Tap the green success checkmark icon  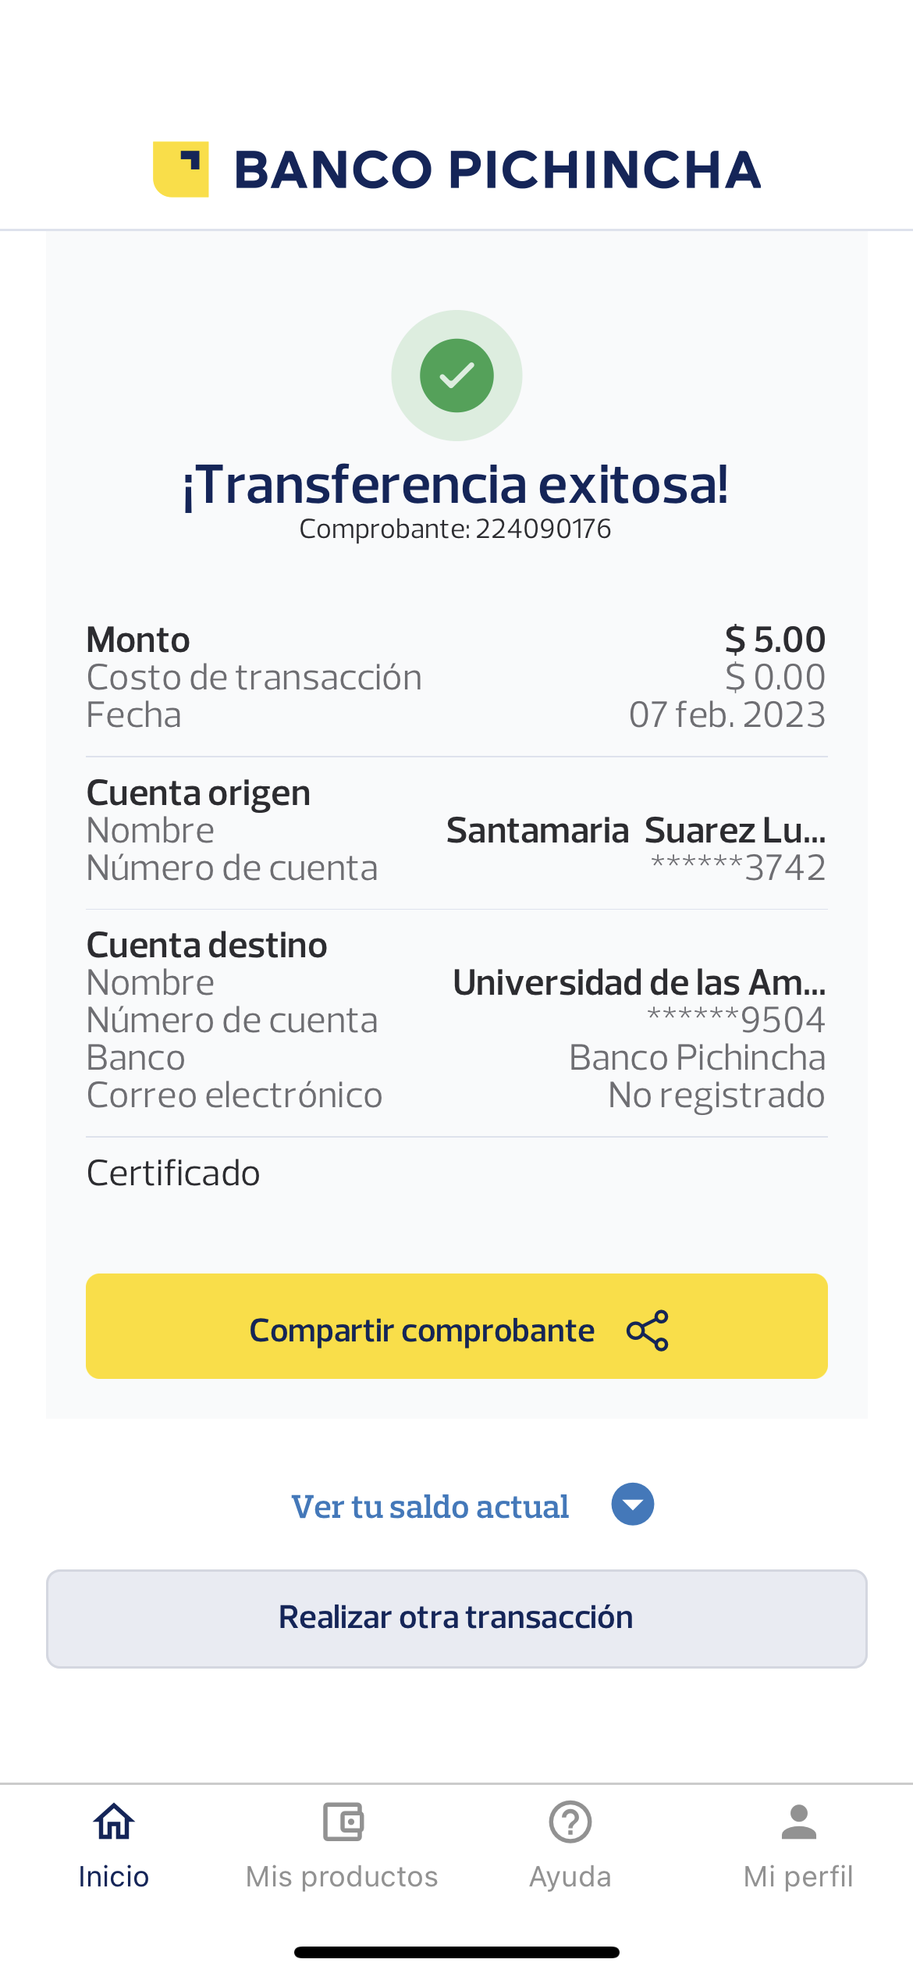tap(456, 376)
